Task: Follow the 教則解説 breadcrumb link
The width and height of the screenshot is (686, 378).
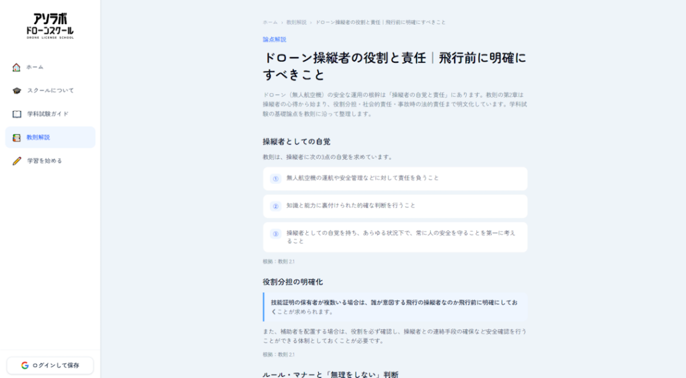Action: point(296,22)
